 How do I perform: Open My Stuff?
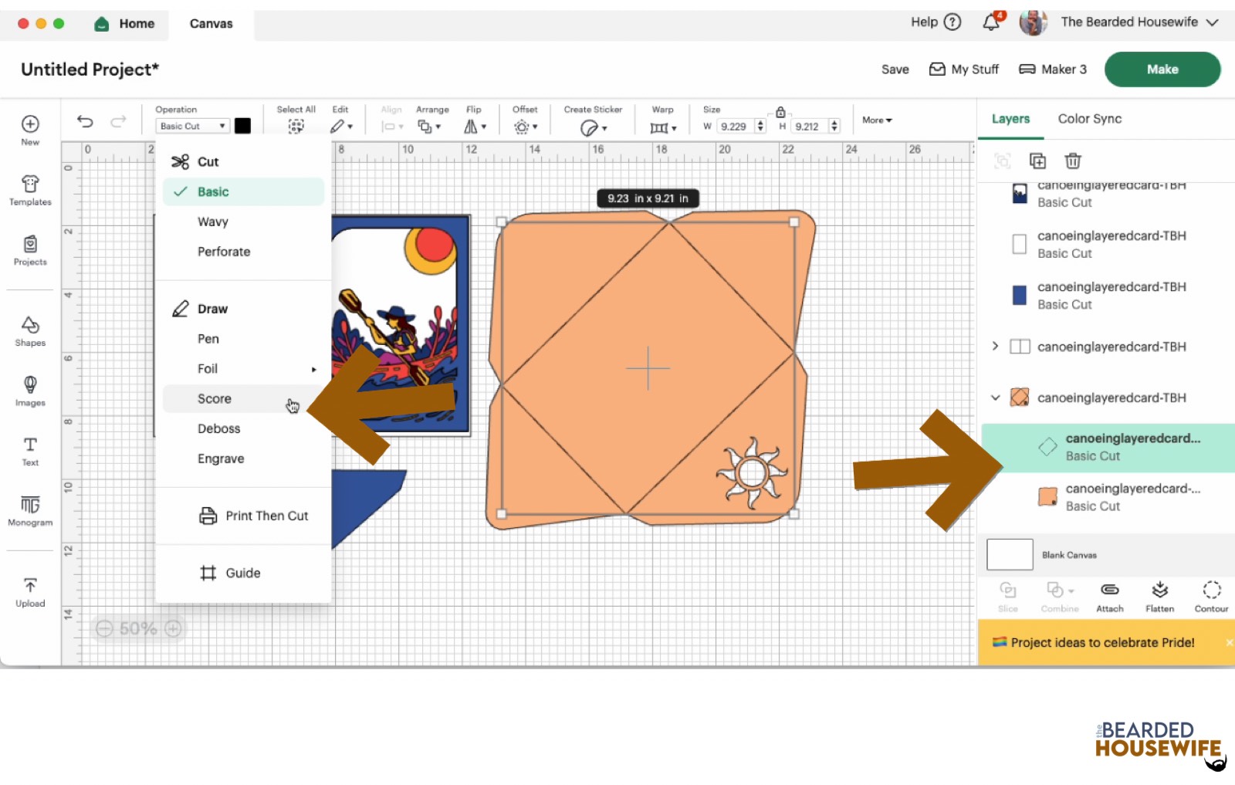point(964,69)
